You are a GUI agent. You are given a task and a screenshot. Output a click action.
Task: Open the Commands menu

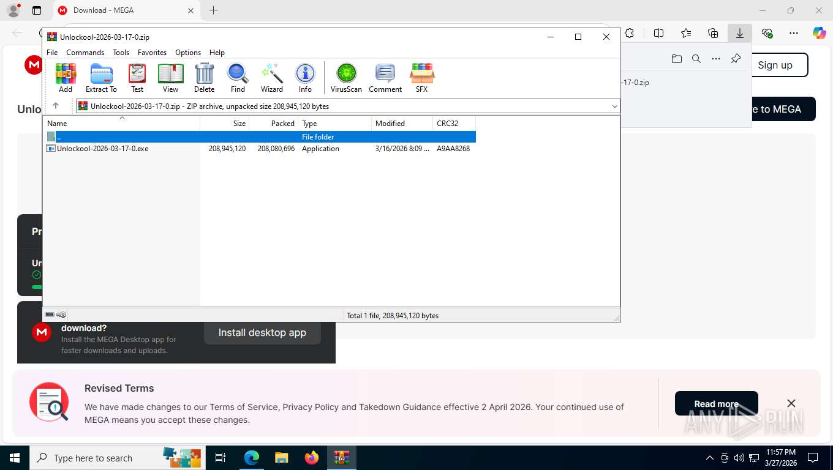tap(85, 53)
